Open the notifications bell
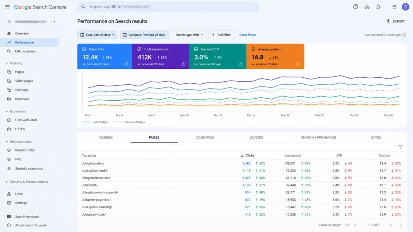The image size is (413, 232). 378,7
